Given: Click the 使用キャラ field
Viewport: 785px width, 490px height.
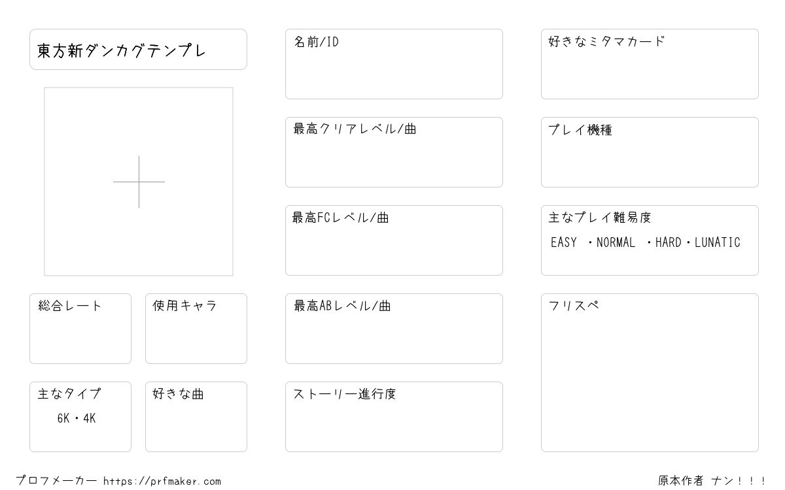Looking at the screenshot, I should click(196, 329).
